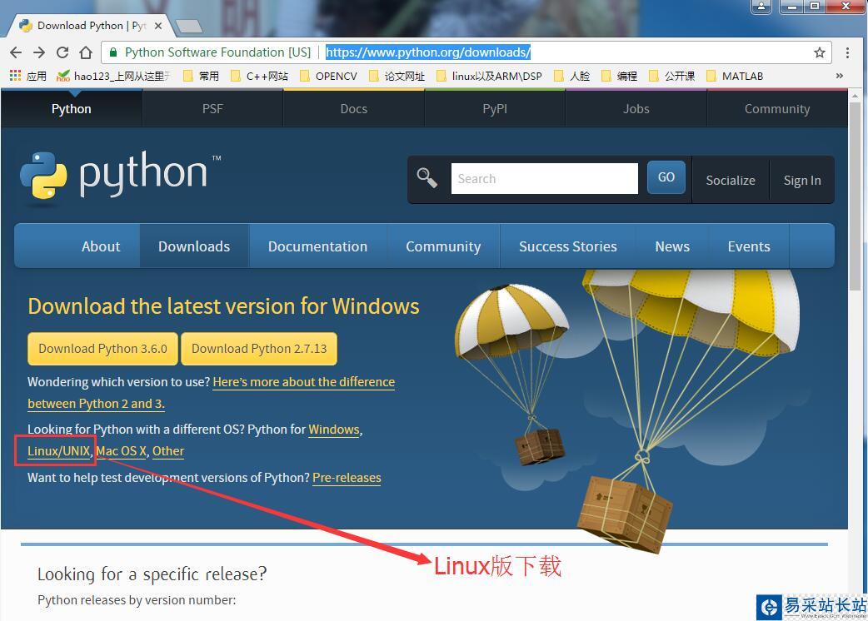Click the magnifying glass search icon
This screenshot has width=868, height=621.
click(x=427, y=178)
